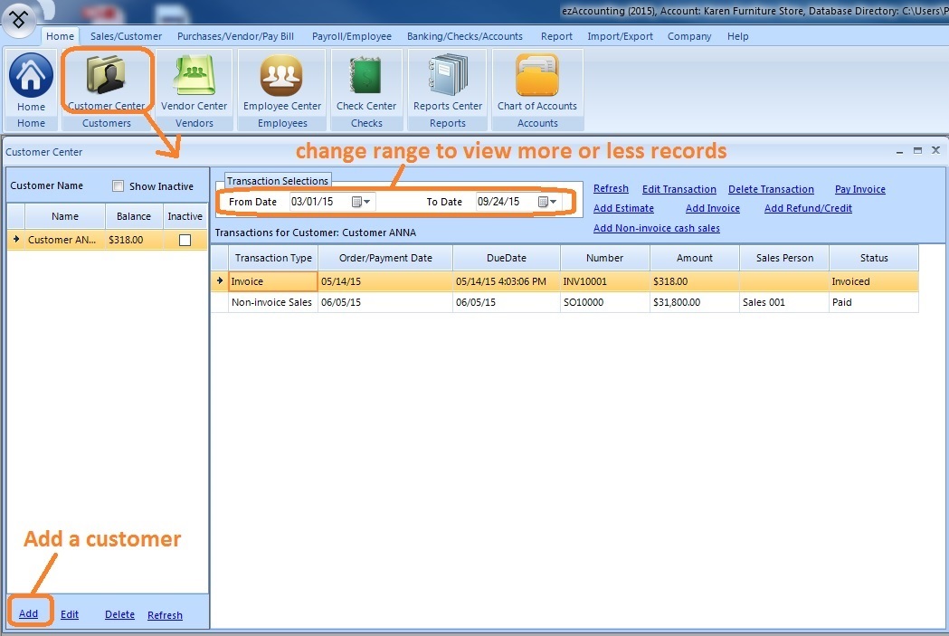The image size is (949, 636).
Task: Enable the Show Inactive checkbox
Action: pyautogui.click(x=118, y=186)
